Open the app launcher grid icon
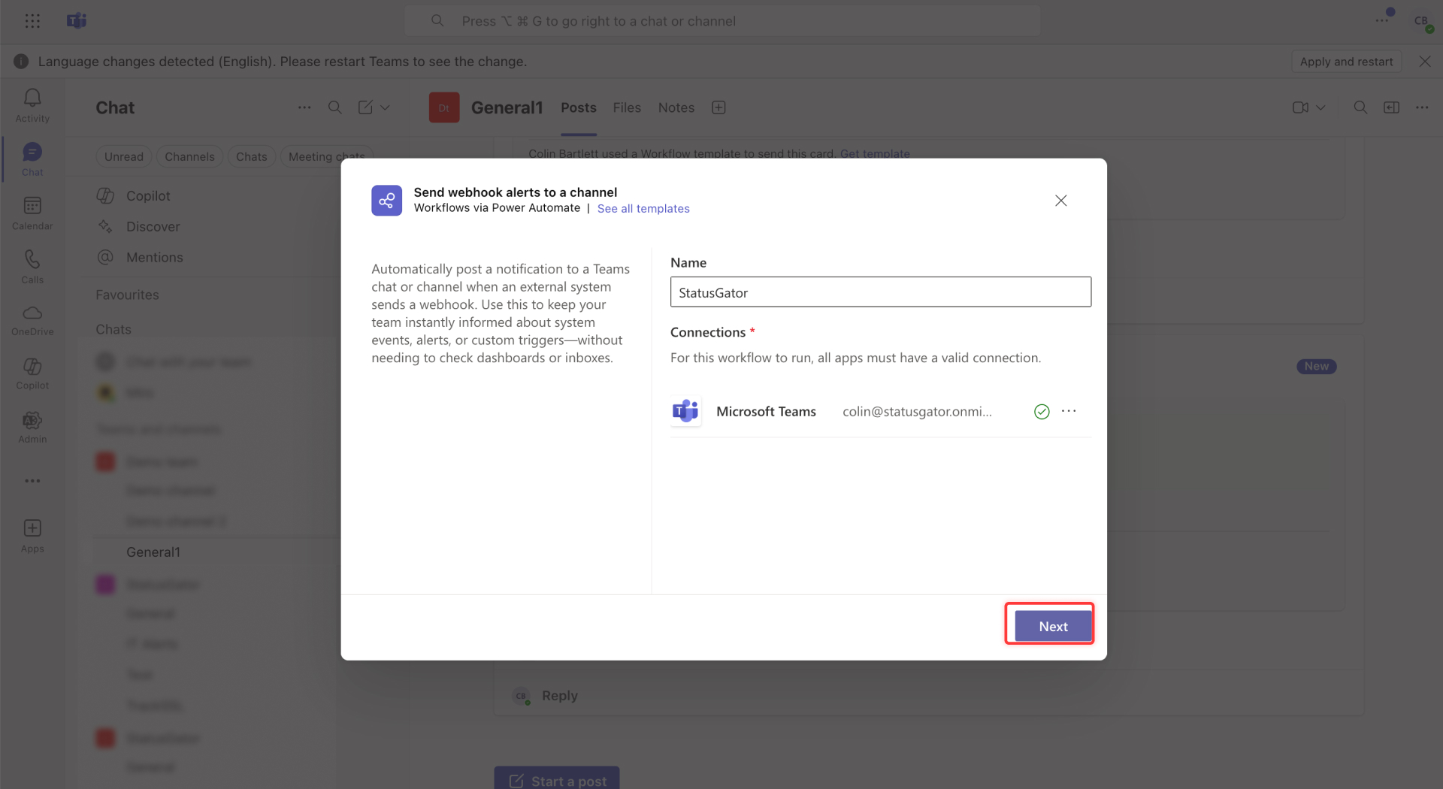1443x789 pixels. (x=32, y=21)
